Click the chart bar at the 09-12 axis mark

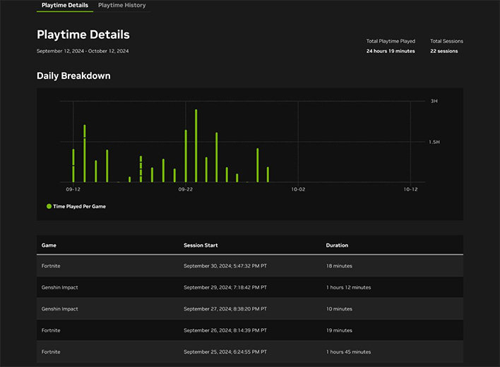tap(73, 166)
